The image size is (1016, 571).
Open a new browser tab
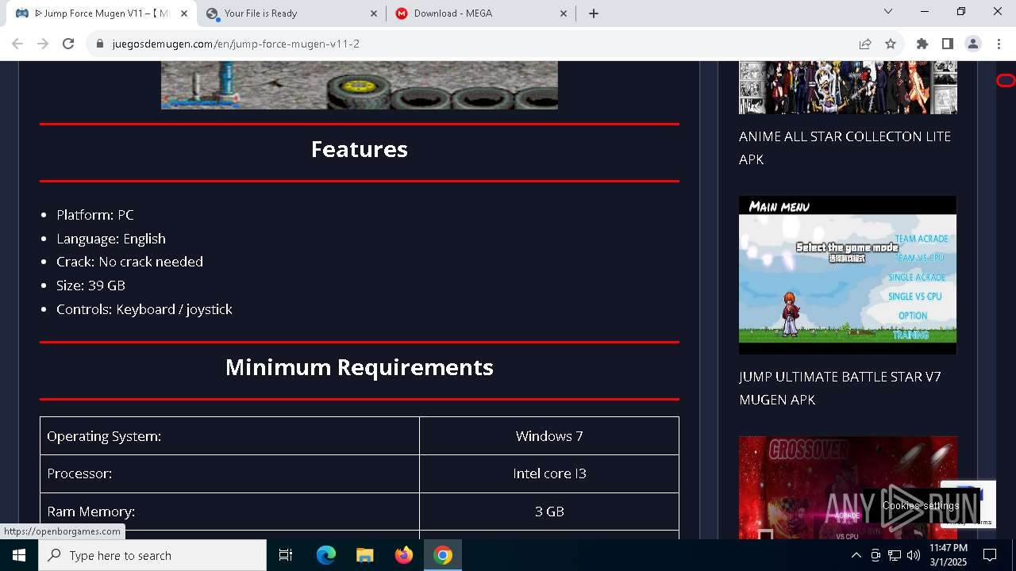pyautogui.click(x=594, y=13)
